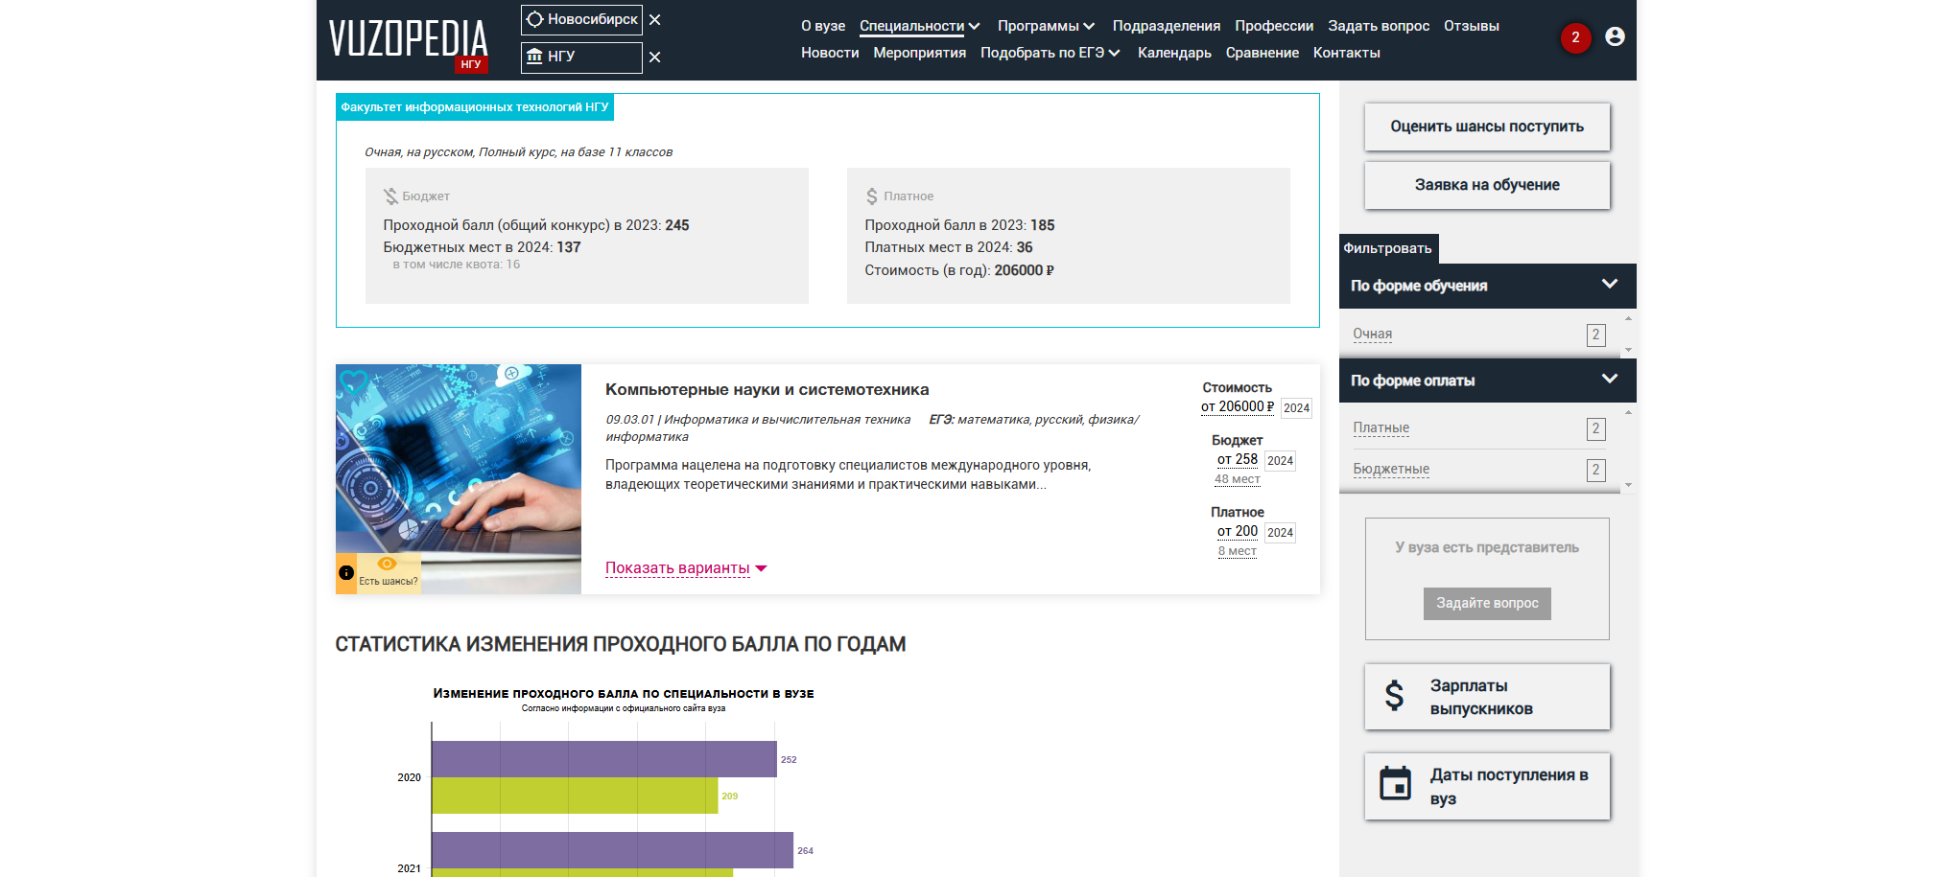Screen dimensions: 1959x877
Task: Click 'Заявка на обучение' button
Action: 1487,185
